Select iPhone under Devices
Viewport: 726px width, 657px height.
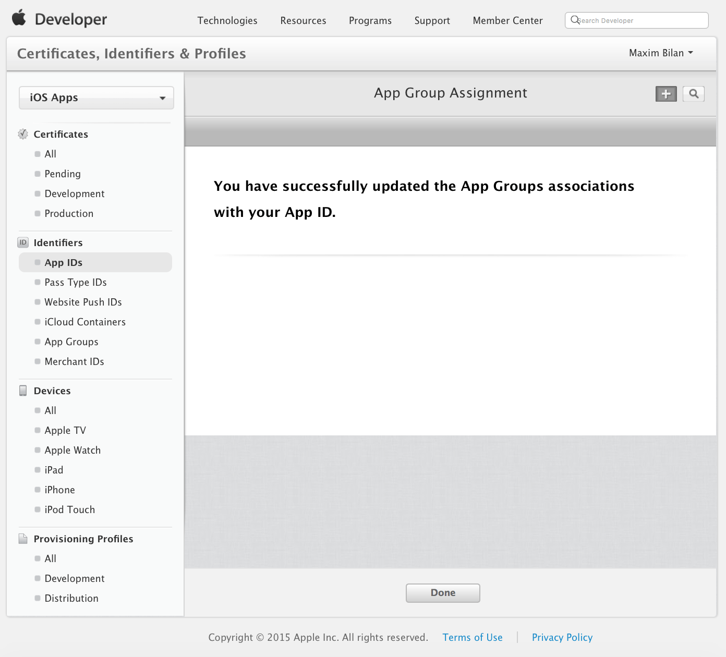coord(59,490)
